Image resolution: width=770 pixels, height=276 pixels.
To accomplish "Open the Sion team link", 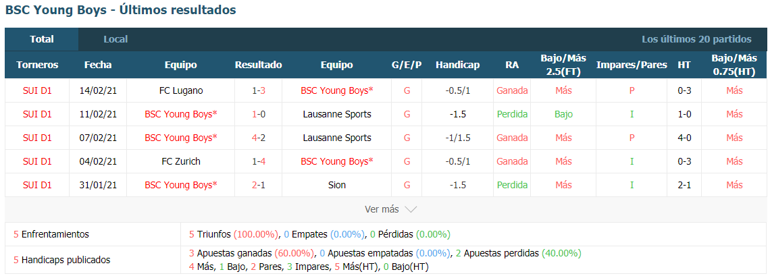I will (336, 185).
